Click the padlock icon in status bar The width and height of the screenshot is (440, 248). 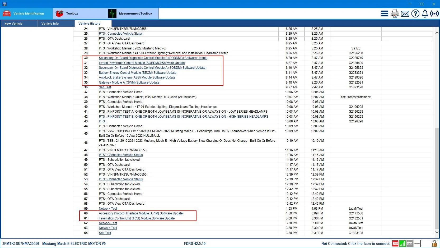coord(434,243)
